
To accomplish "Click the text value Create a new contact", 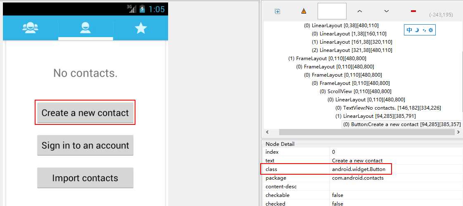I will coord(357,161).
